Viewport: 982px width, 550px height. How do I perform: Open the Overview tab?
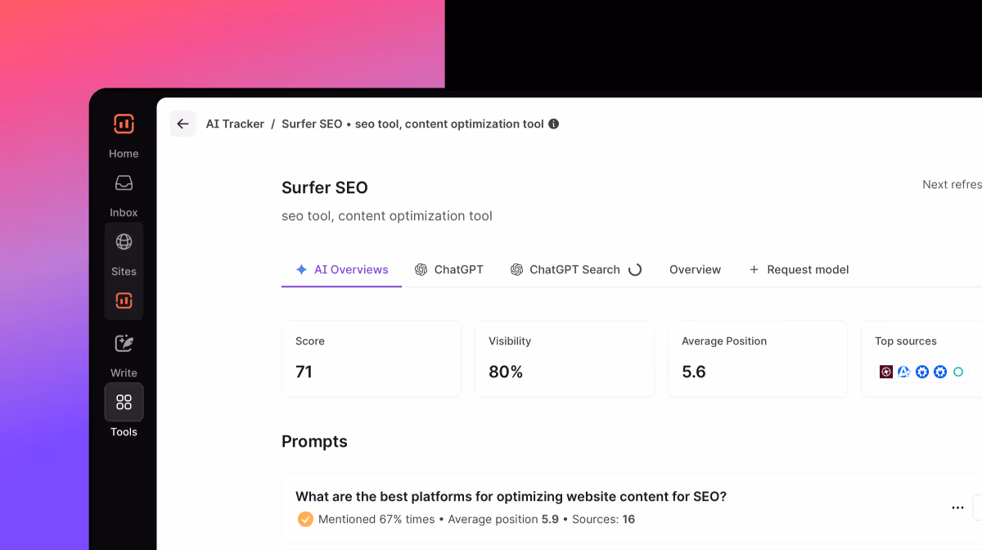pyautogui.click(x=695, y=269)
